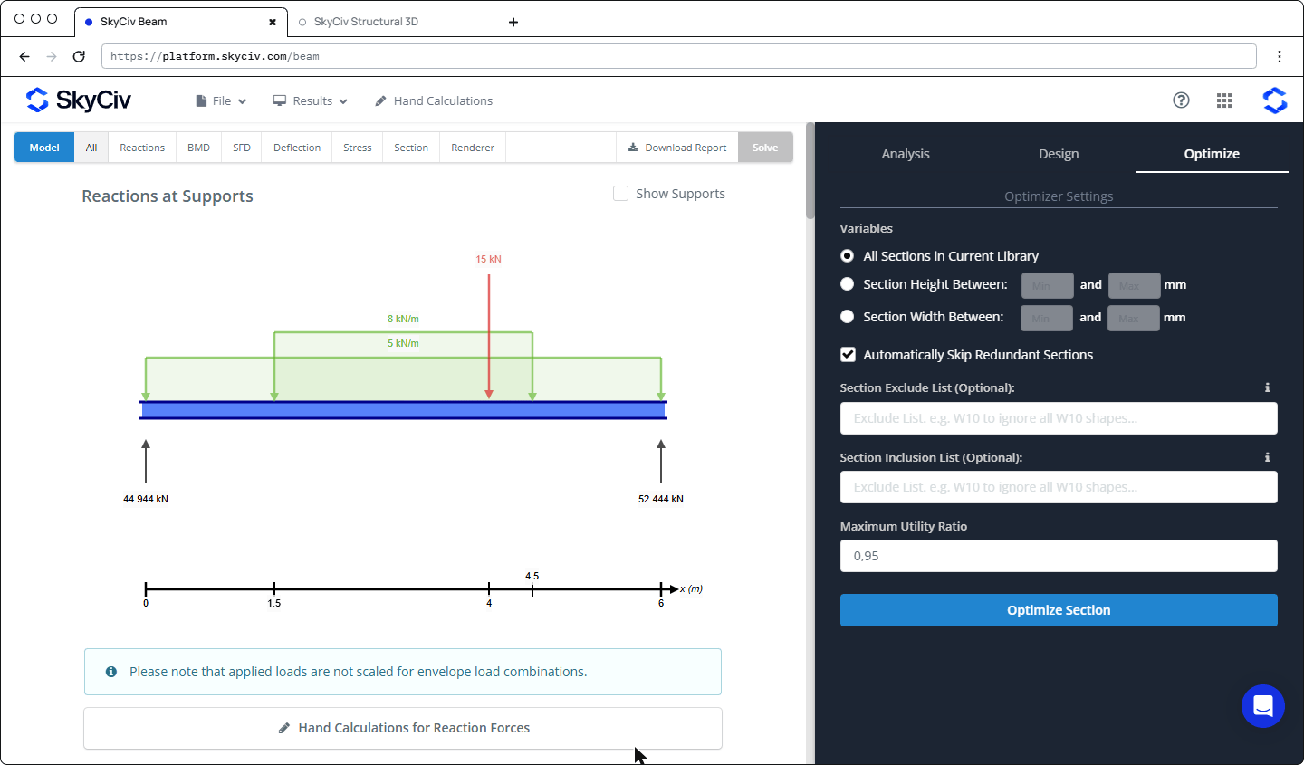Screen dimensions: 1304x765
Task: Open the browser three-dot menu
Action: [x=1280, y=56]
